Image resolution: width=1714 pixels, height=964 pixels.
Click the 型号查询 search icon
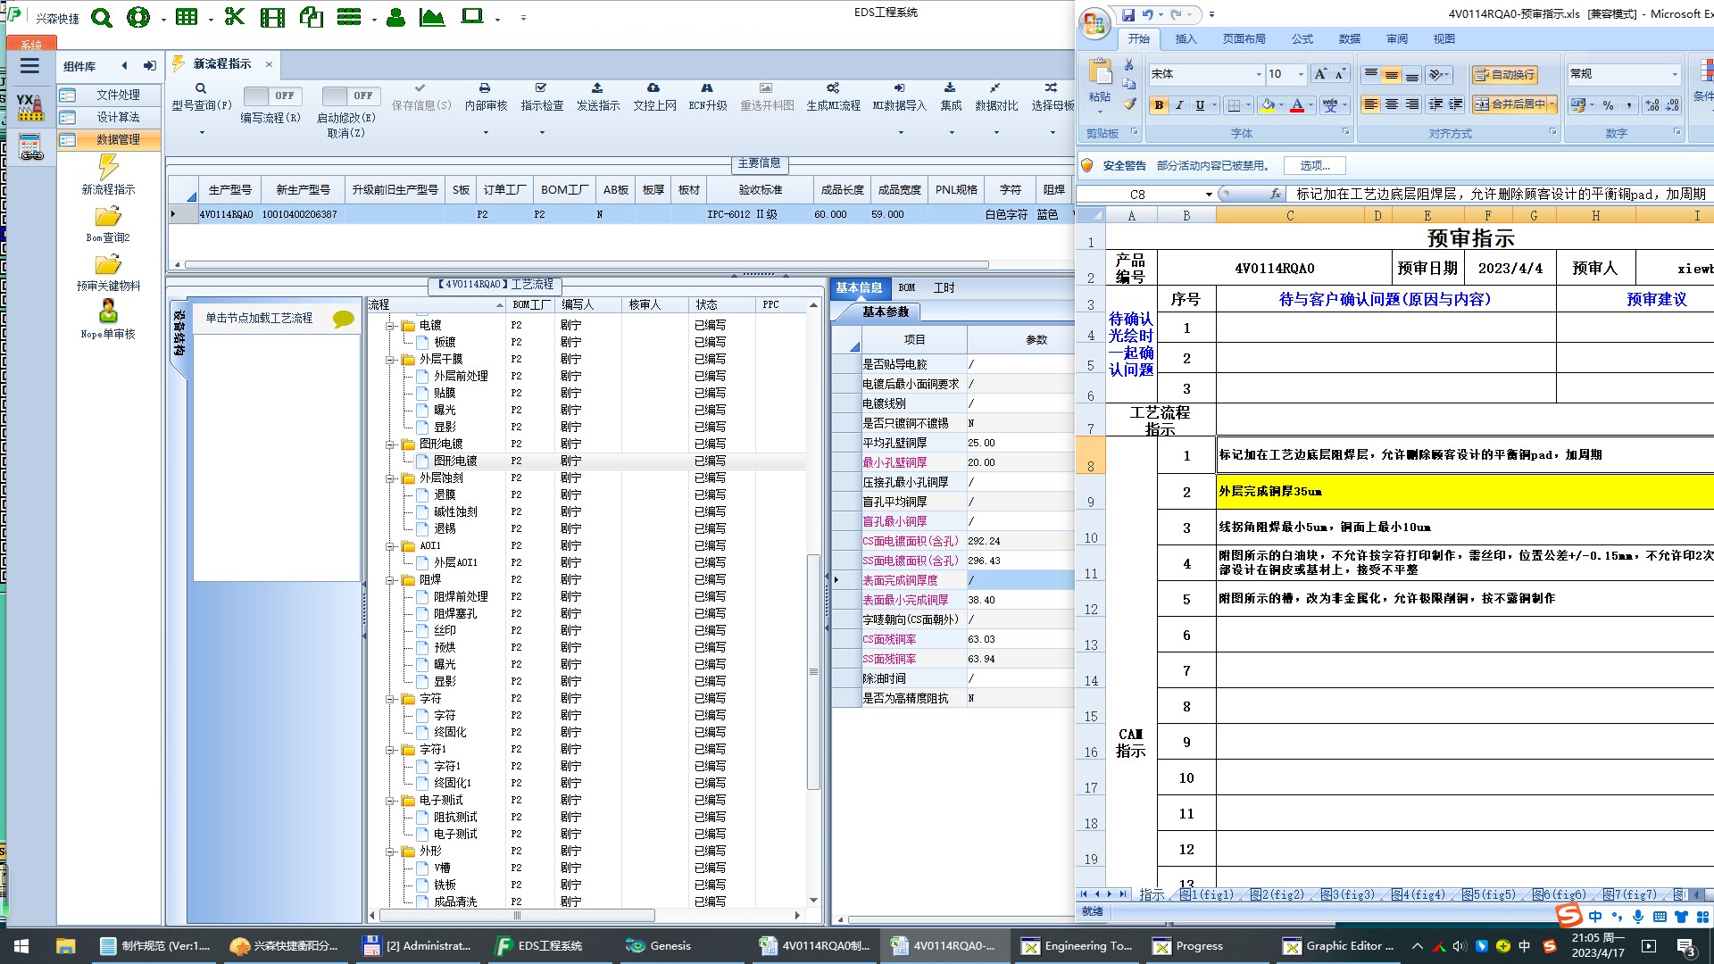click(x=201, y=88)
